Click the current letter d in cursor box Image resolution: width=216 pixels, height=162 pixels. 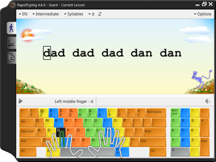(47, 53)
